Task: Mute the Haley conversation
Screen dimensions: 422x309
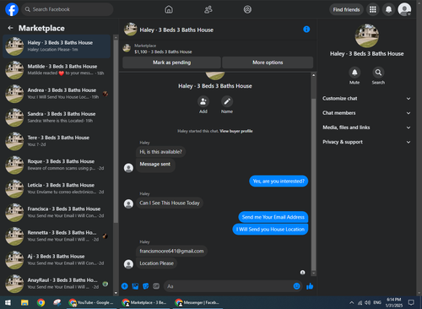Action: [x=354, y=73]
